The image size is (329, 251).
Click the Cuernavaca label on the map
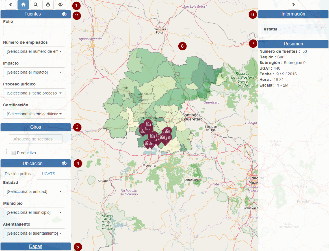250,208
